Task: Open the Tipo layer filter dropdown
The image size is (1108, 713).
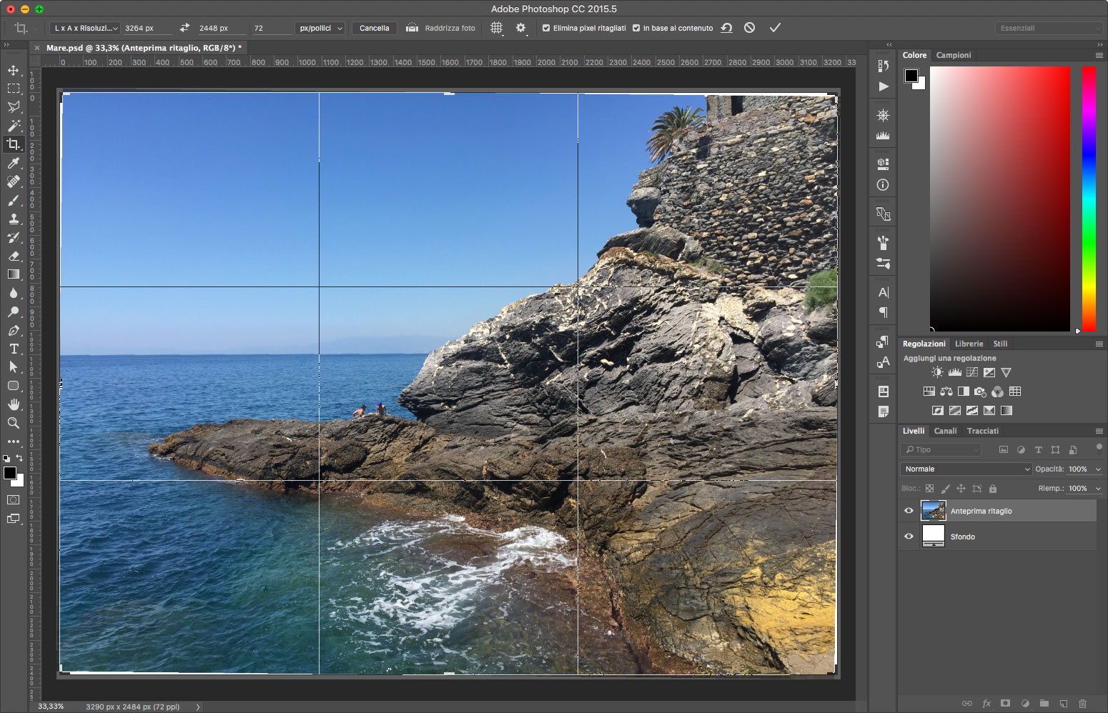Action: (x=941, y=449)
